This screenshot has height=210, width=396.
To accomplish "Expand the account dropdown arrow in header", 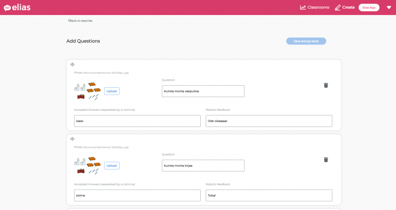I will click(389, 7).
